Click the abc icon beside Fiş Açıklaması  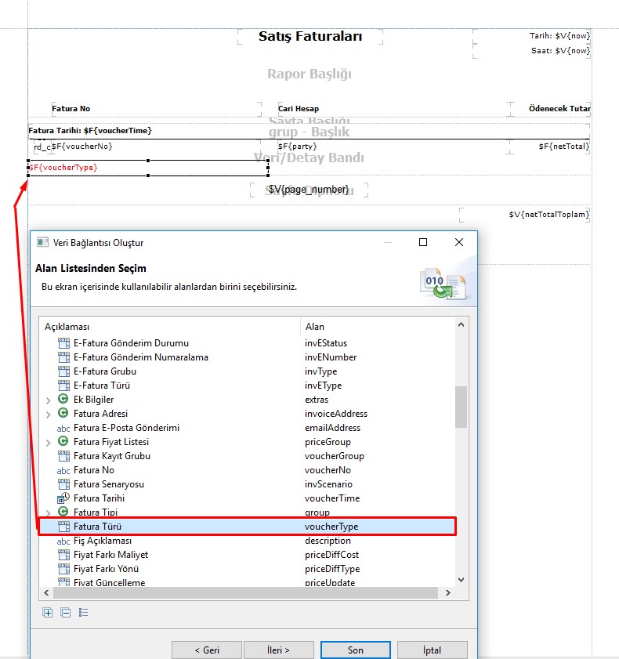pyautogui.click(x=64, y=541)
